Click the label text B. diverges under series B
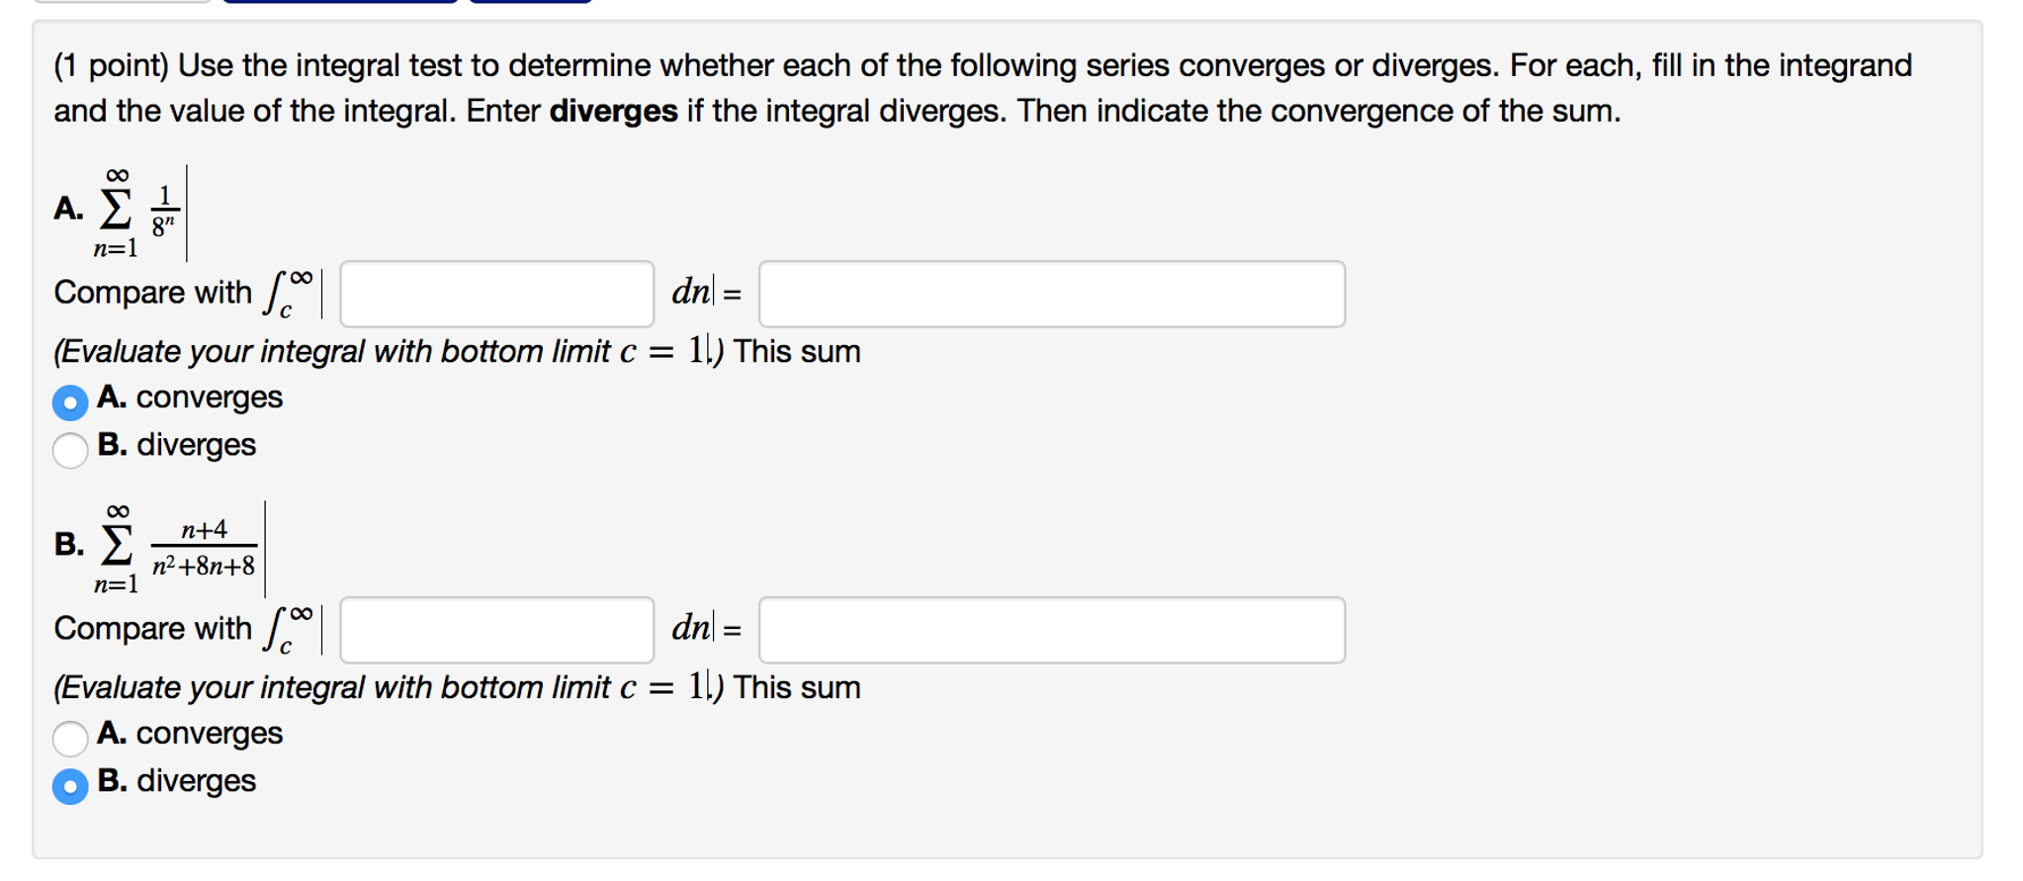 [178, 782]
